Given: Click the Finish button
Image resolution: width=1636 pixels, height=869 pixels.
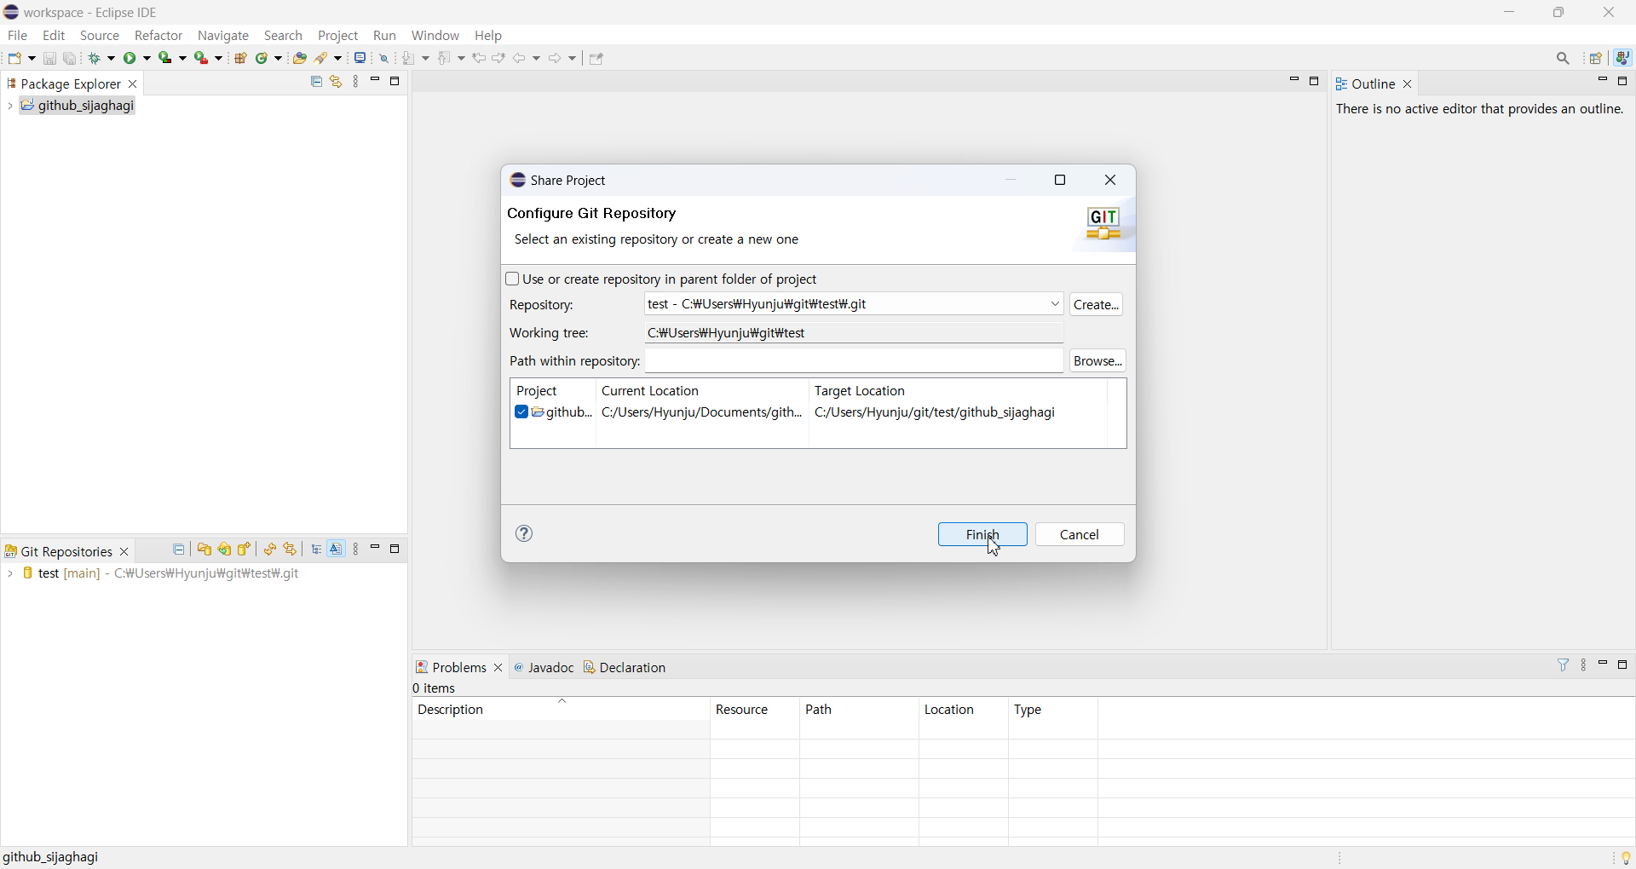Looking at the screenshot, I should coord(982,534).
